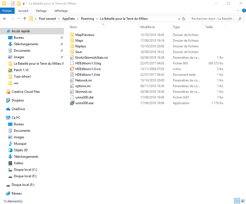Image resolution: width=246 pixels, height=204 pixels.
Task: Click the unins000.exe application icon
Action: pyautogui.click(x=72, y=103)
